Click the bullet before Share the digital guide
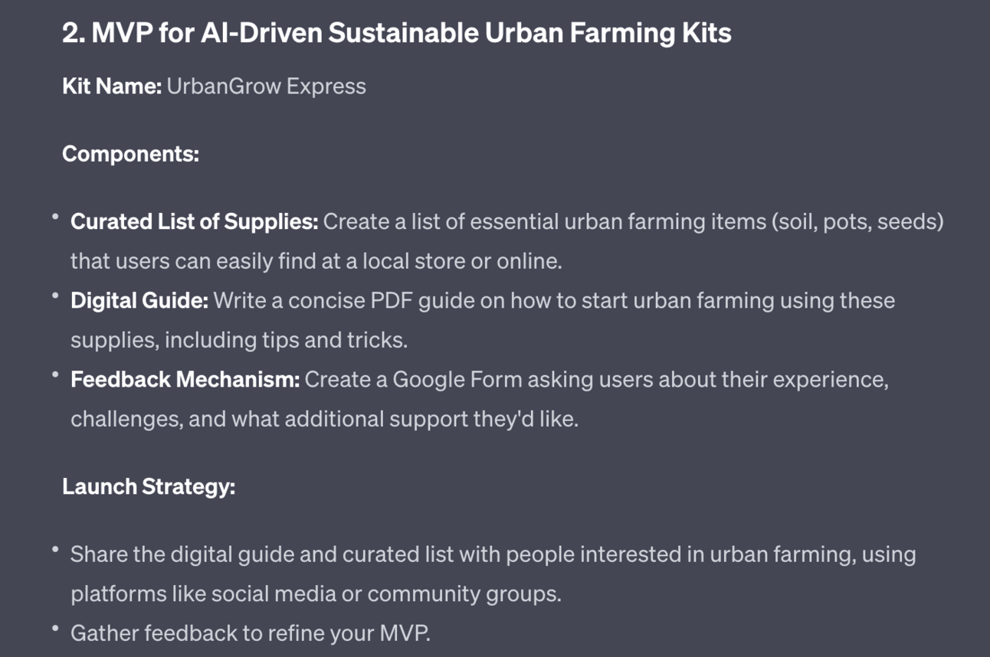The width and height of the screenshot is (990, 657). pos(55,550)
